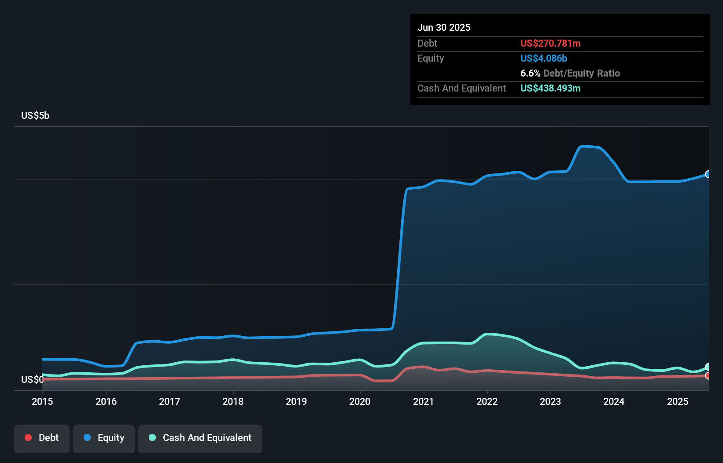The width and height of the screenshot is (723, 463).
Task: Click the red Debt legend dot icon
Action: (x=28, y=437)
